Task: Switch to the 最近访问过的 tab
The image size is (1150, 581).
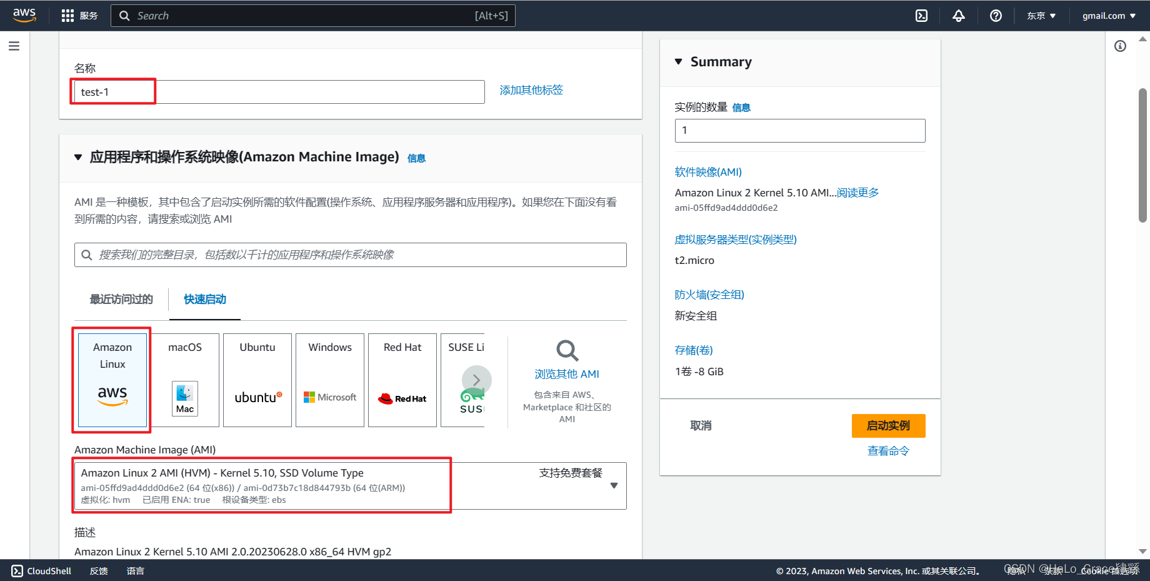Action: 121,299
